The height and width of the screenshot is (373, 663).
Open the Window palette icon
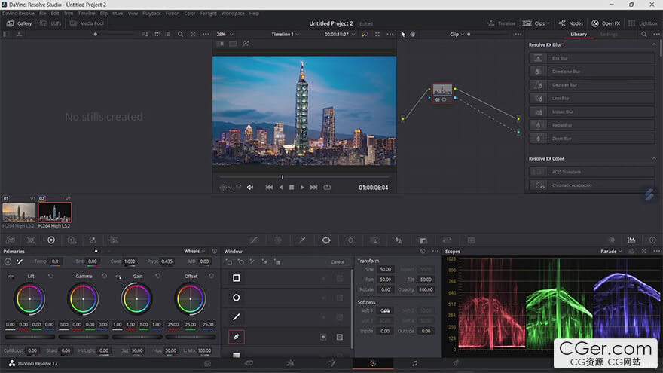click(x=326, y=240)
